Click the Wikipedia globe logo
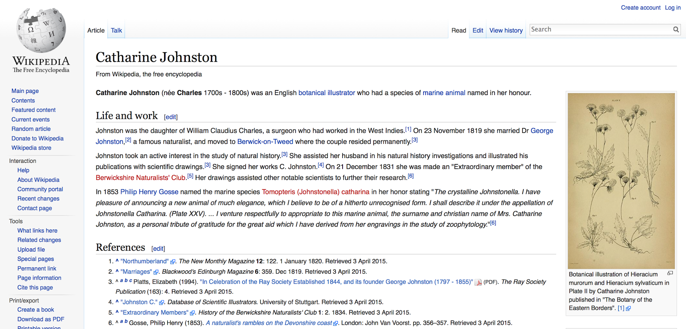This screenshot has width=686, height=329. 41,31
